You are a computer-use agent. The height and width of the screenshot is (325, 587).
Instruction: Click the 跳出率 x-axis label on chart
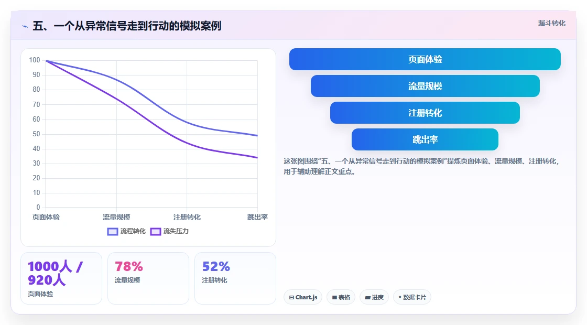coord(257,217)
